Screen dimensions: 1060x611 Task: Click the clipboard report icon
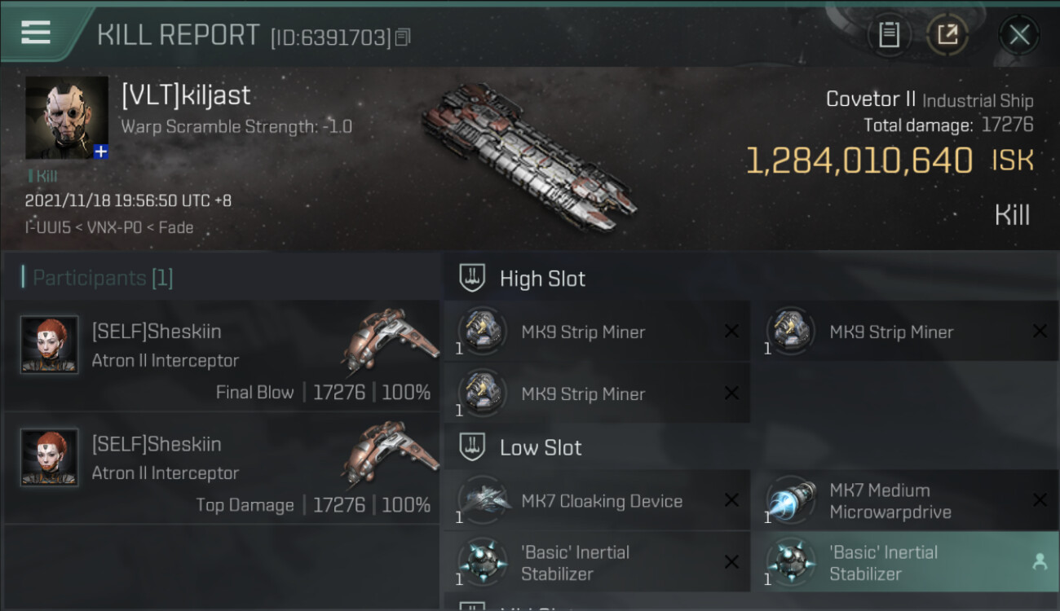point(889,35)
